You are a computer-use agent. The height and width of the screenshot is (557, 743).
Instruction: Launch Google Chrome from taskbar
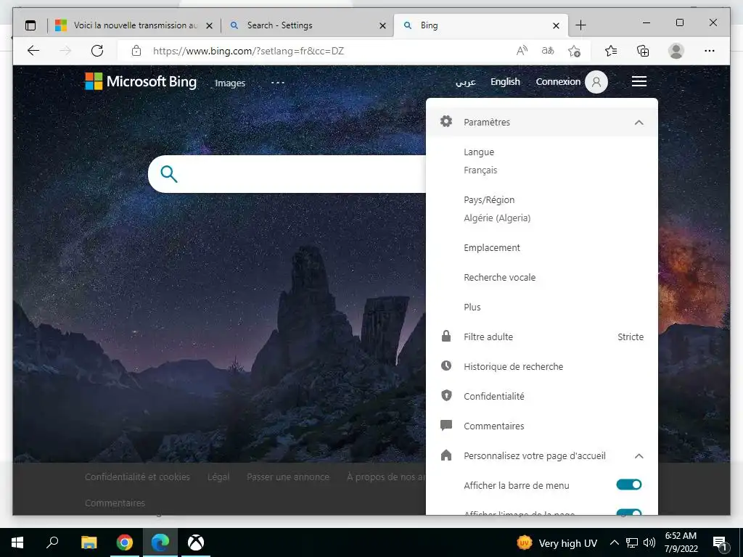125,542
